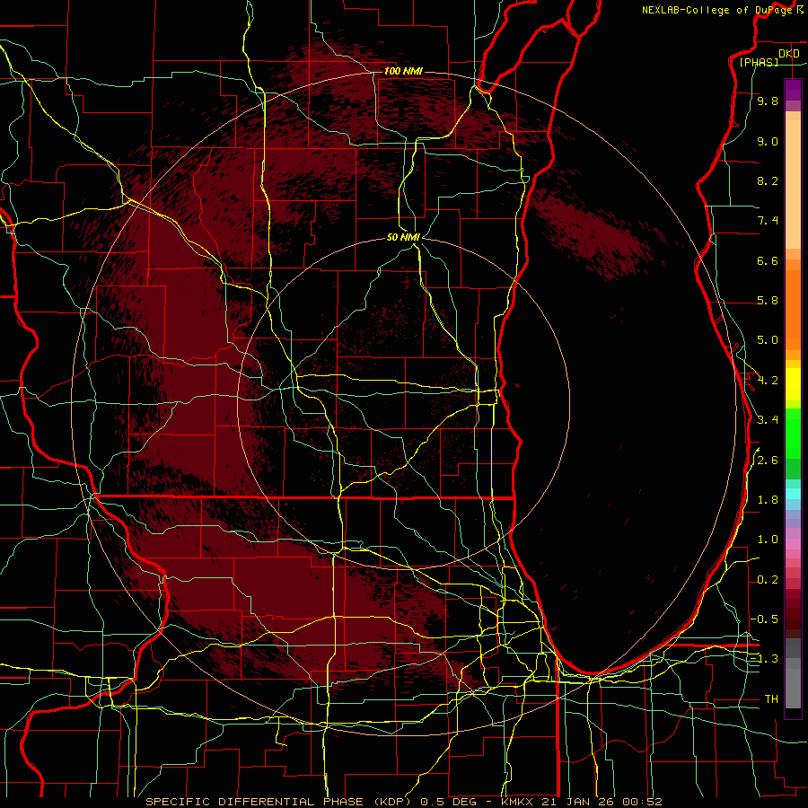This screenshot has height=808, width=808.
Task: Click the 7.4 scale value
Action: point(768,221)
